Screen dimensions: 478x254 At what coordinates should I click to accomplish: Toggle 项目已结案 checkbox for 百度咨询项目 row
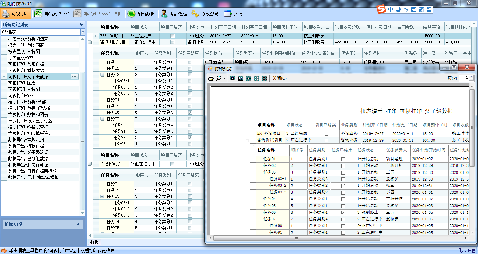pyautogui.click(x=173, y=164)
